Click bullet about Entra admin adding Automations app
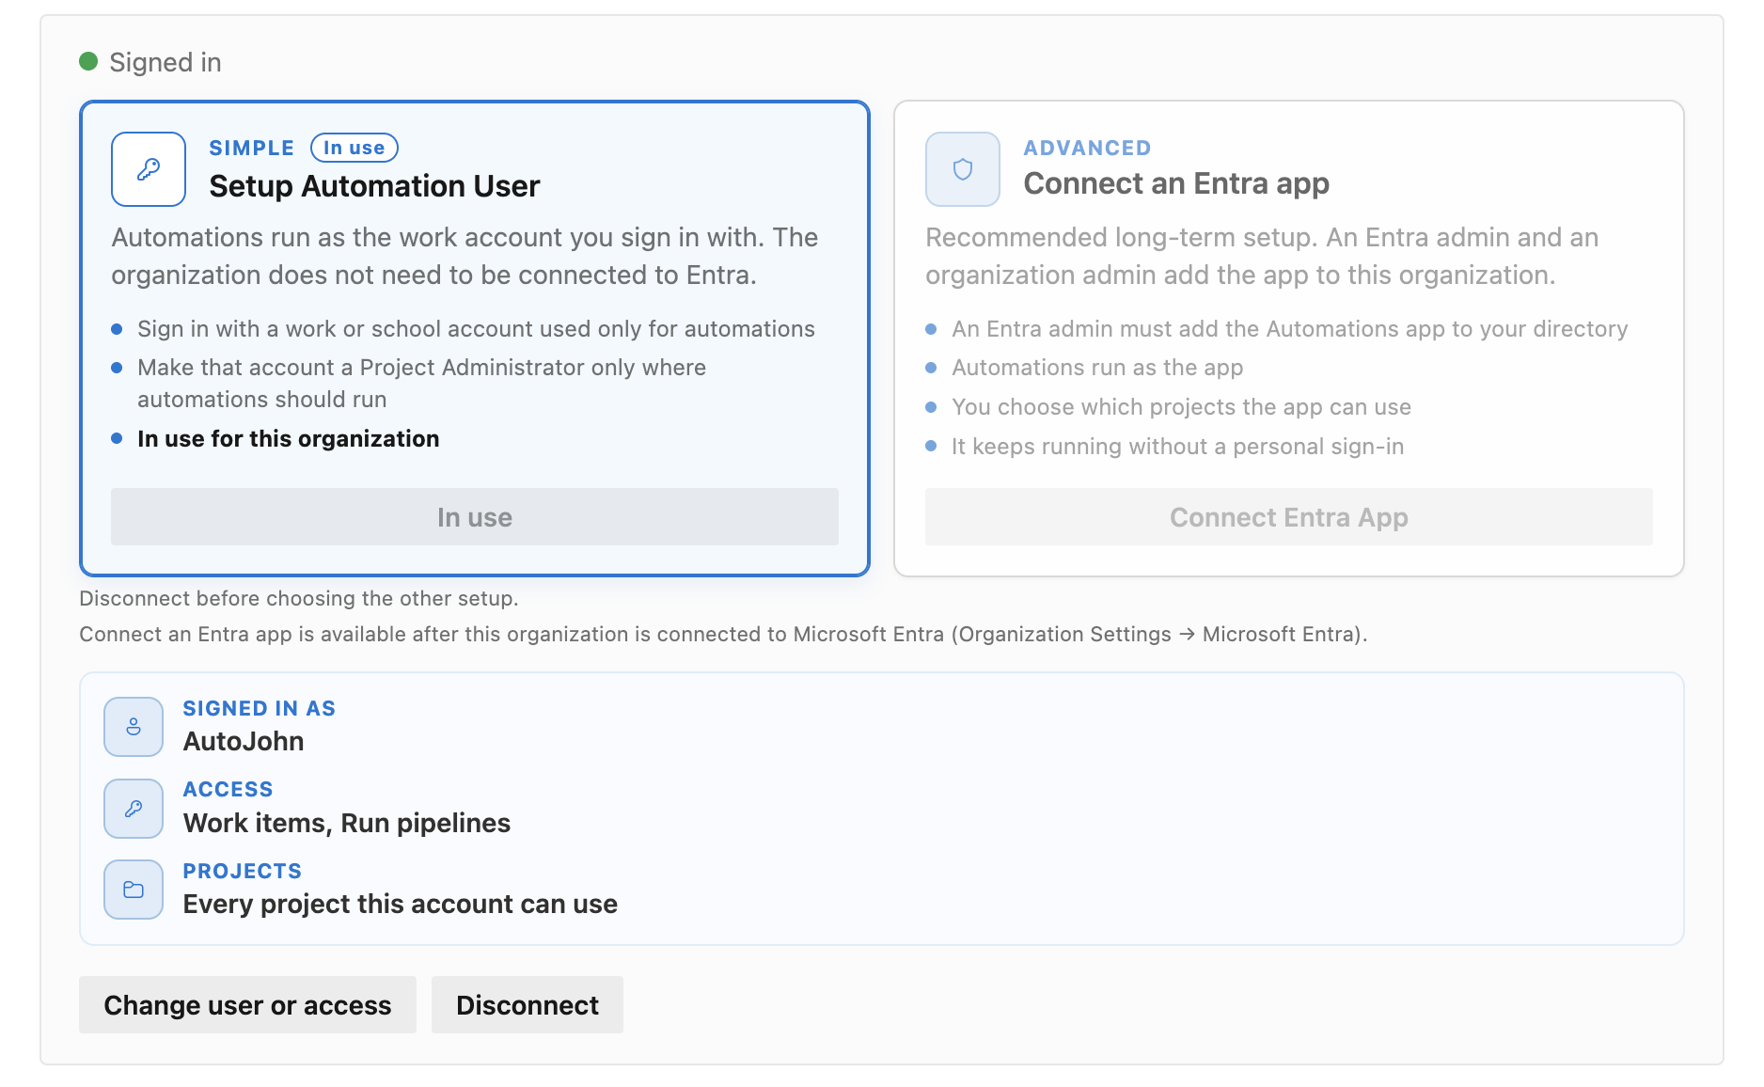Image resolution: width=1764 pixels, height=1087 pixels. (x=1289, y=329)
